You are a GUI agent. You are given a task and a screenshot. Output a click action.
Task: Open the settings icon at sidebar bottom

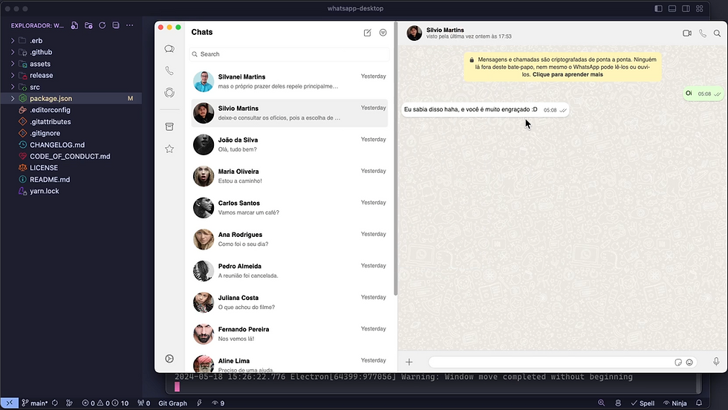[169, 359]
